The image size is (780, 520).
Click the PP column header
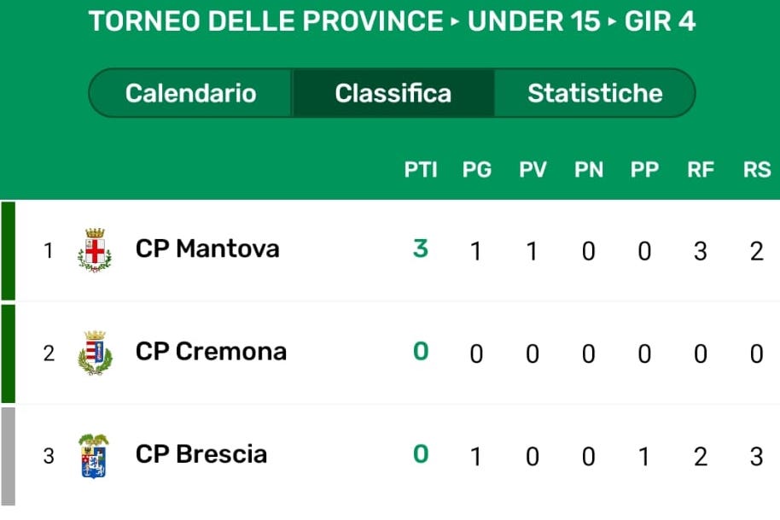click(x=644, y=170)
